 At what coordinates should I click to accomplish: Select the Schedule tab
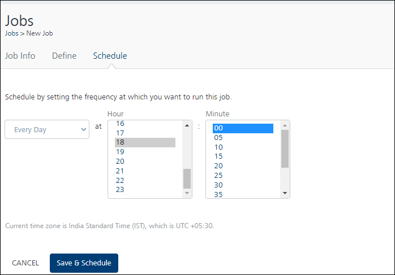[x=110, y=56]
